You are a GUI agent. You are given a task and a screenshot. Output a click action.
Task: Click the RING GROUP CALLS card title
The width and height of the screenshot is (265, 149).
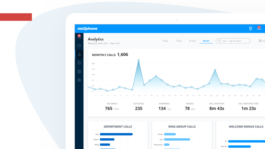click(x=182, y=127)
